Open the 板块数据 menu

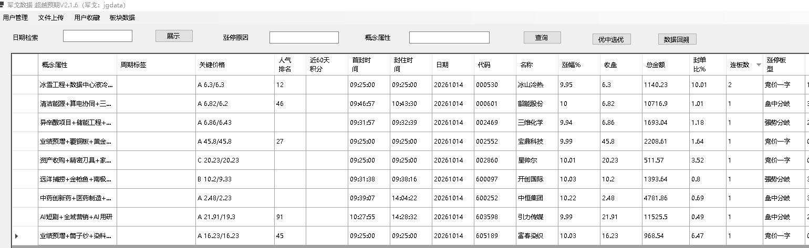tap(122, 18)
